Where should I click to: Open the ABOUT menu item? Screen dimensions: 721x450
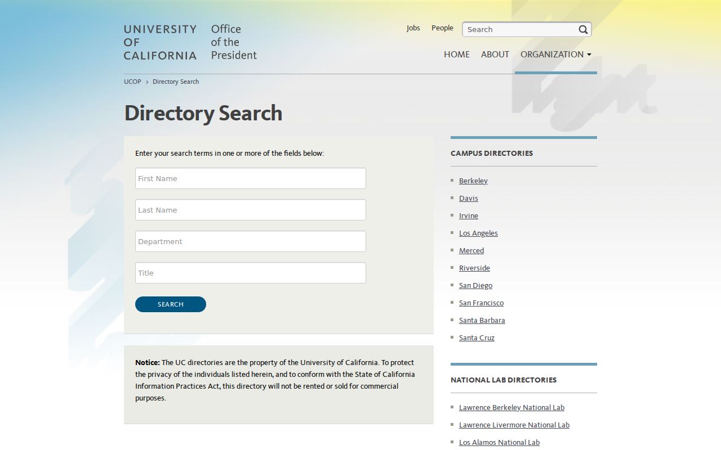[495, 55]
